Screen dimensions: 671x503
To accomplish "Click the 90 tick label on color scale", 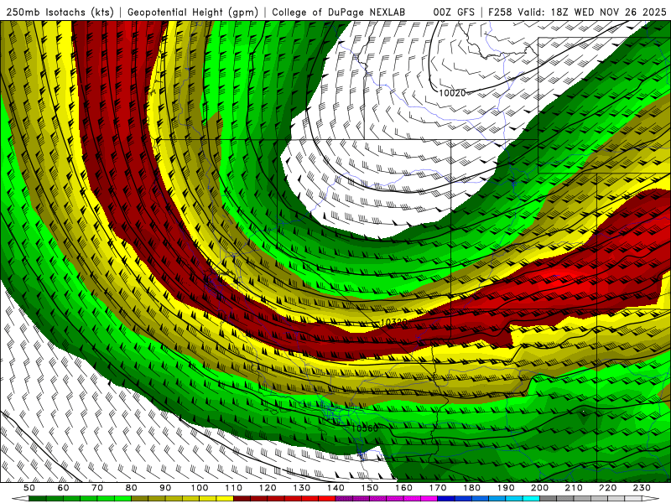I will [x=165, y=488].
